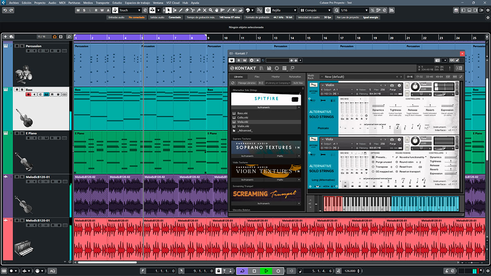Select the Purge unused radio option
The width and height of the screenshot is (491, 276).
(x=373, y=162)
